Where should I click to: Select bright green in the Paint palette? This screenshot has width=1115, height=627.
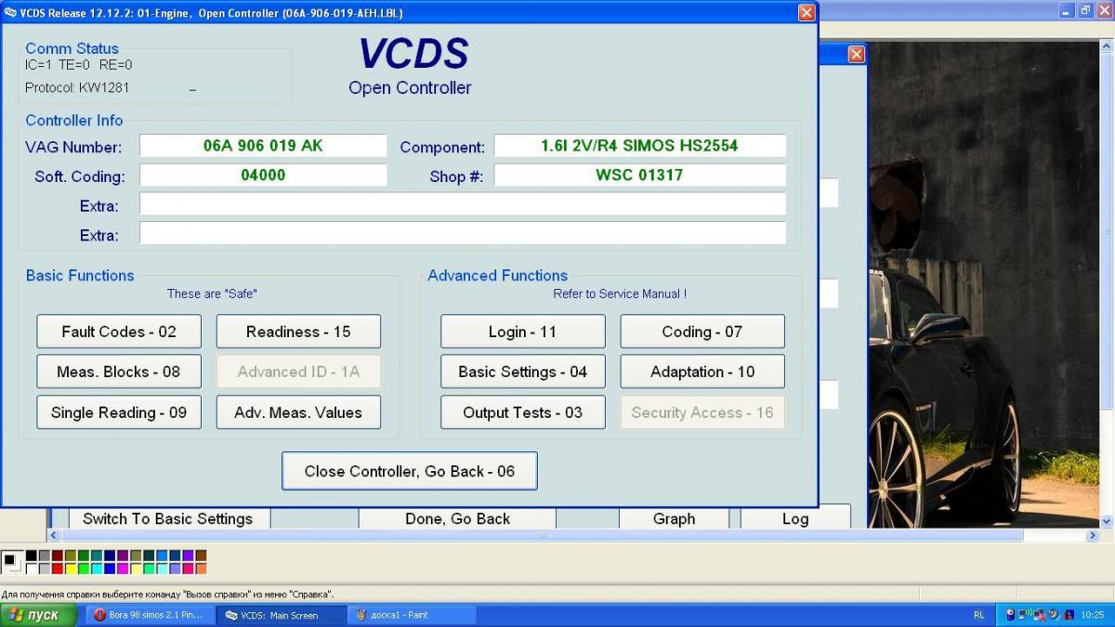point(84,568)
